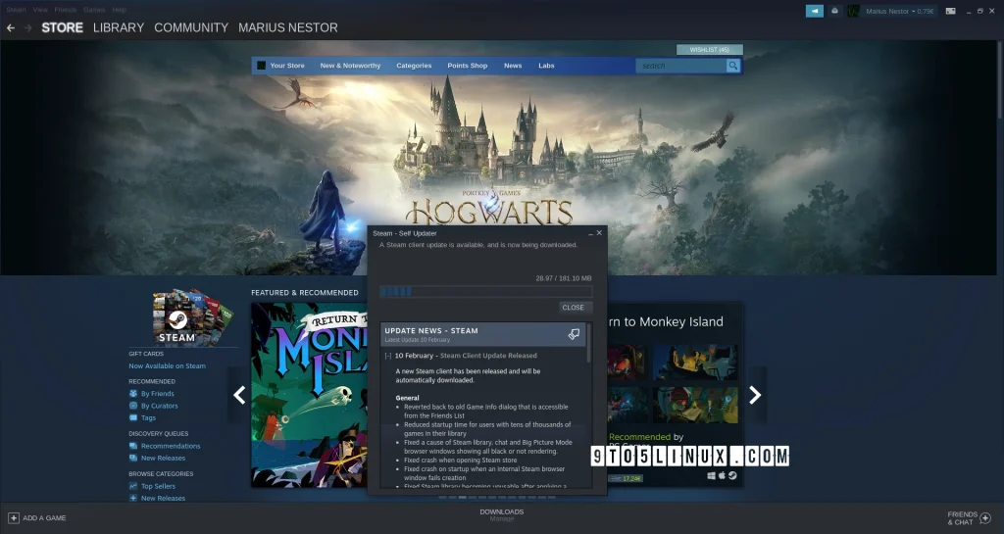1004x534 pixels.
Task: Open the Steam menu
Action: tap(16, 10)
